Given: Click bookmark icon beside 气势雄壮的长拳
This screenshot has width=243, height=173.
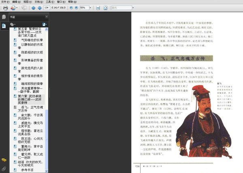Looking at the screenshot, I should [x=15, y=40].
